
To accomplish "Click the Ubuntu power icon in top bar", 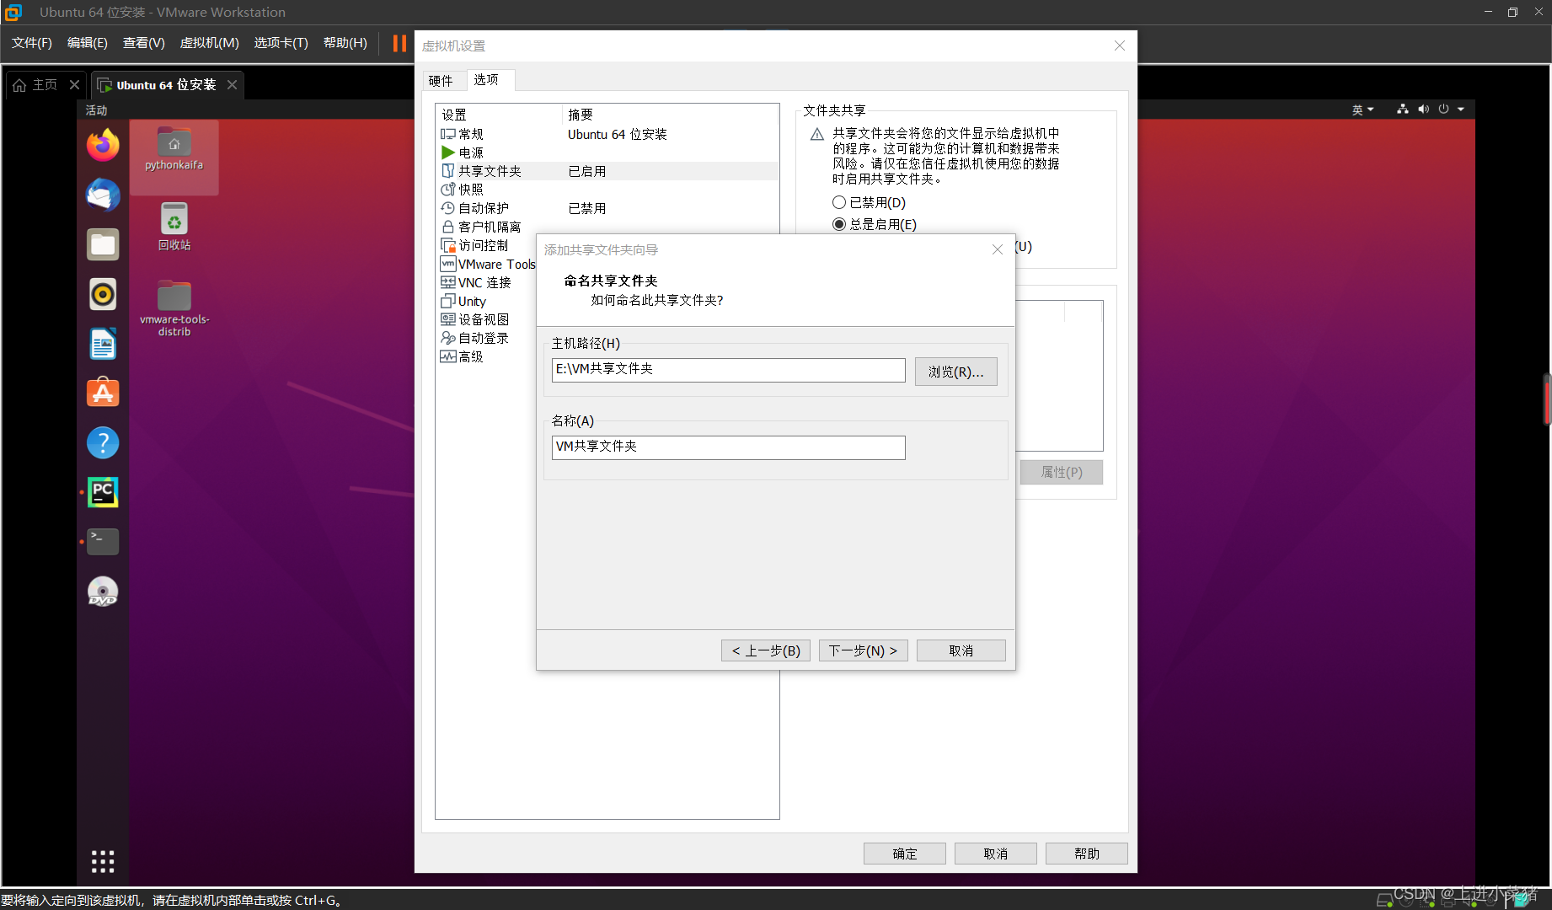I will 1443,110.
